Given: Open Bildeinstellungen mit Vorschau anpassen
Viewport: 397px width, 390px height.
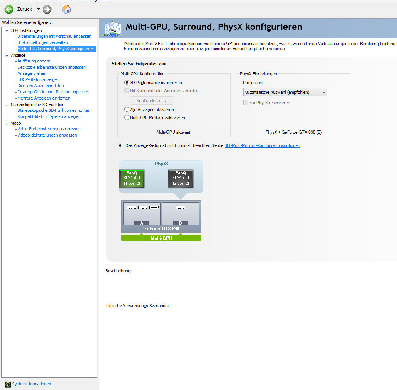Looking at the screenshot, I should (54, 36).
